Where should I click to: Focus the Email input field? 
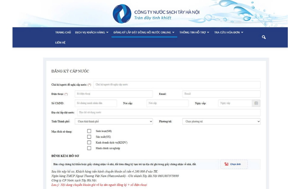pyautogui.click(x=221, y=94)
